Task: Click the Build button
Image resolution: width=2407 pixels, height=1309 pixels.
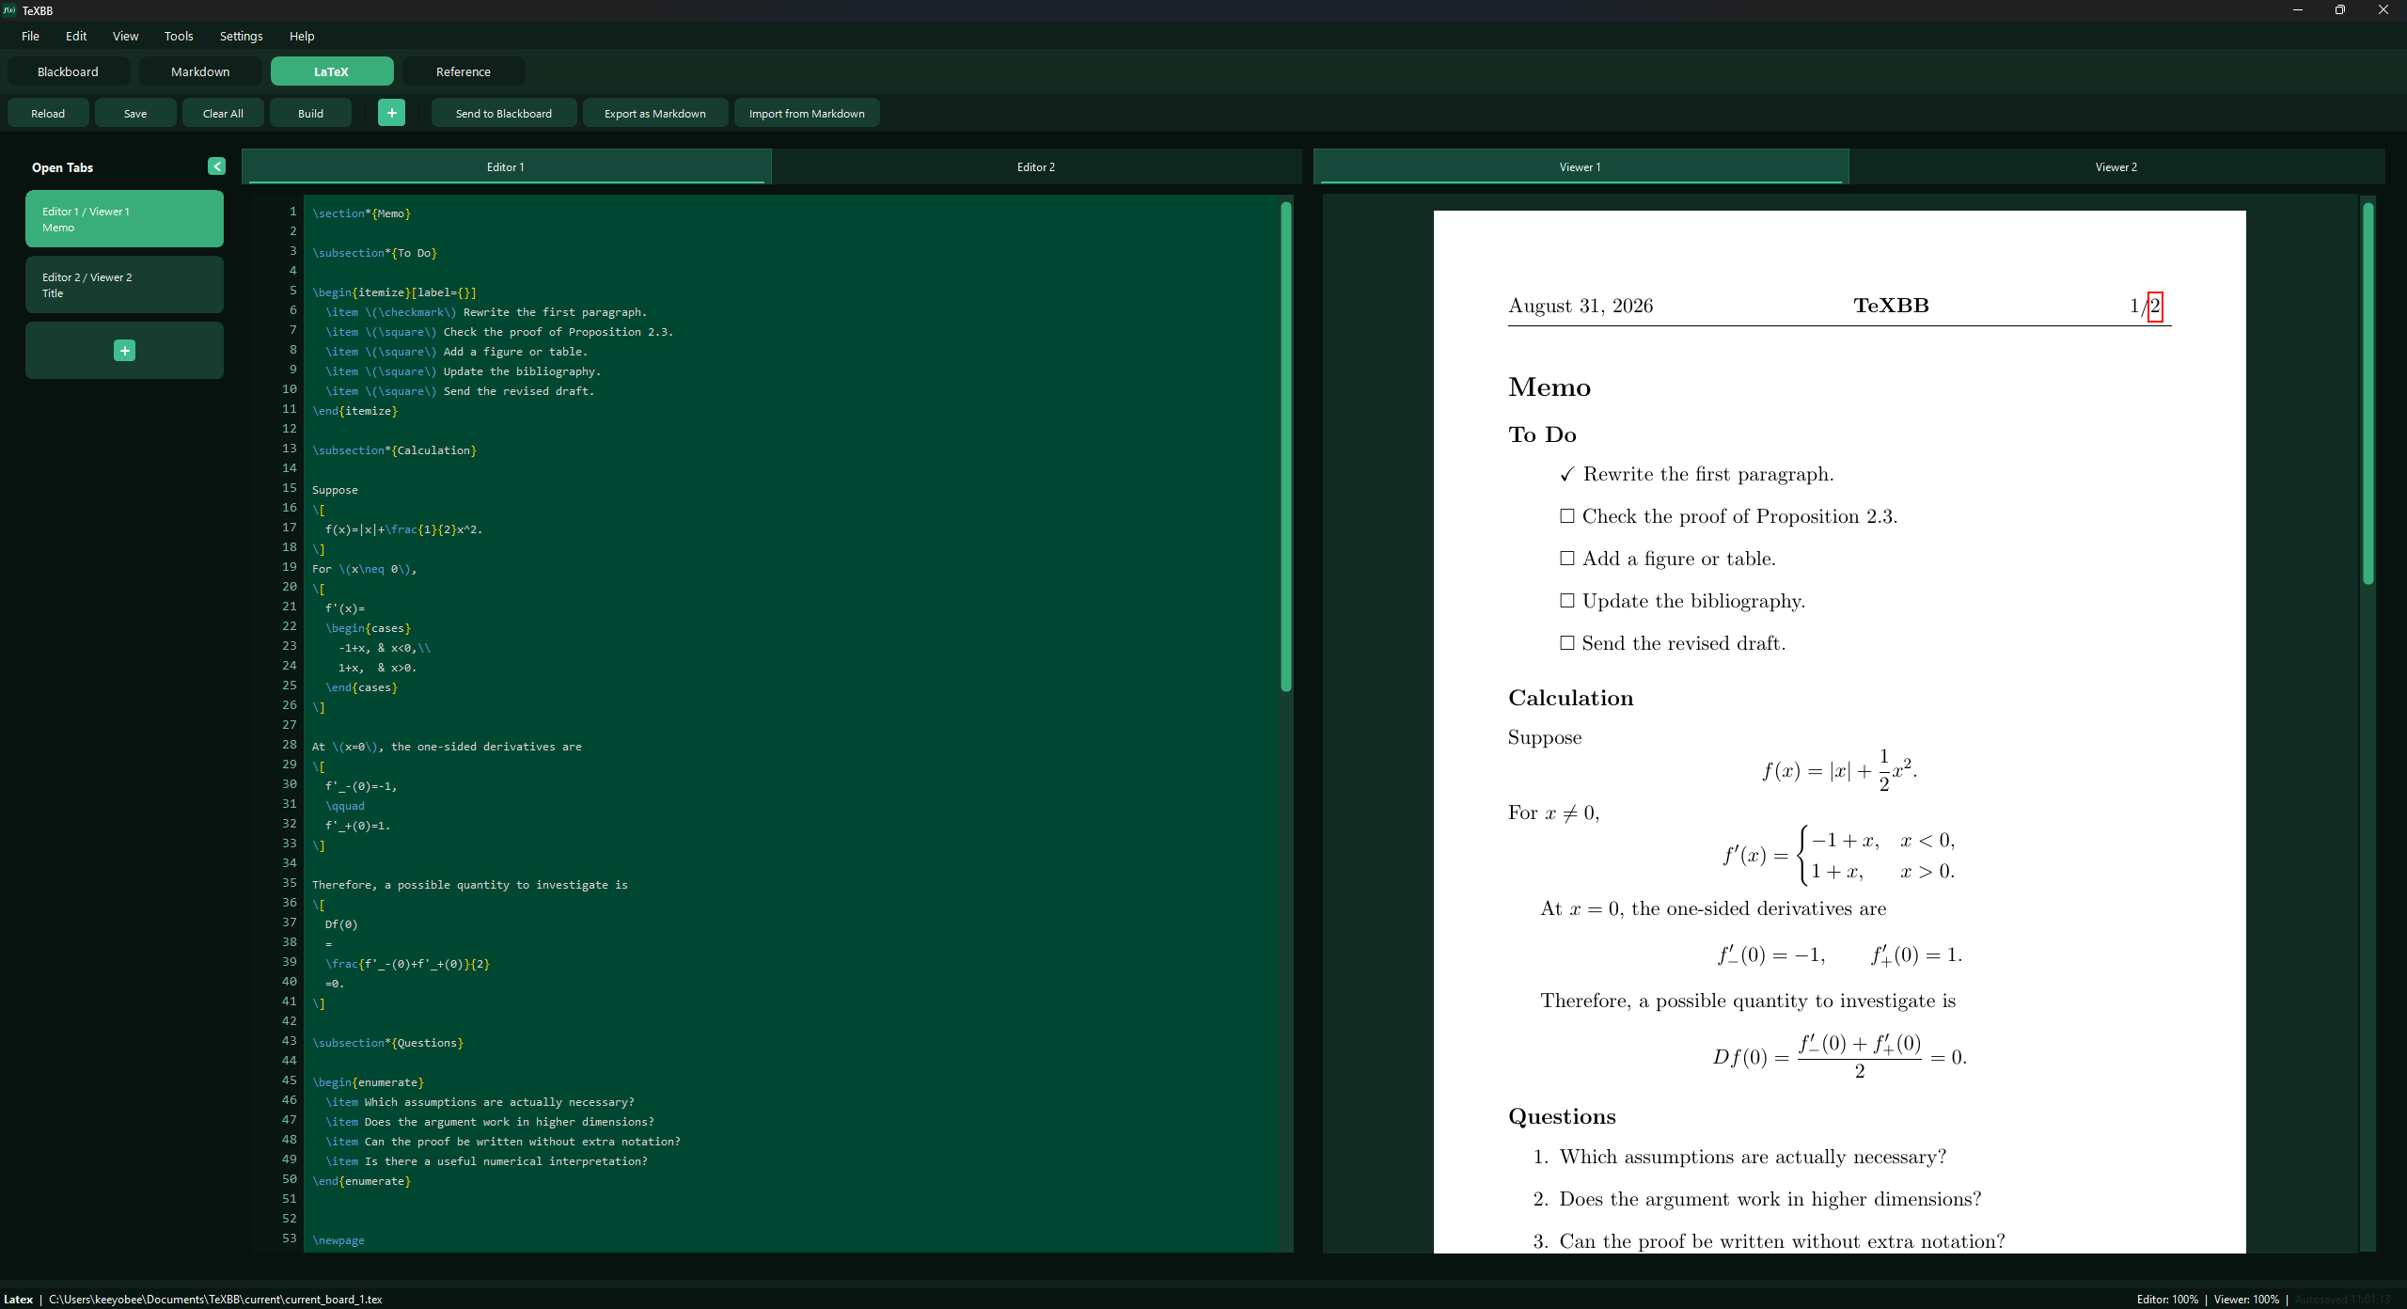Action: pos(310,113)
